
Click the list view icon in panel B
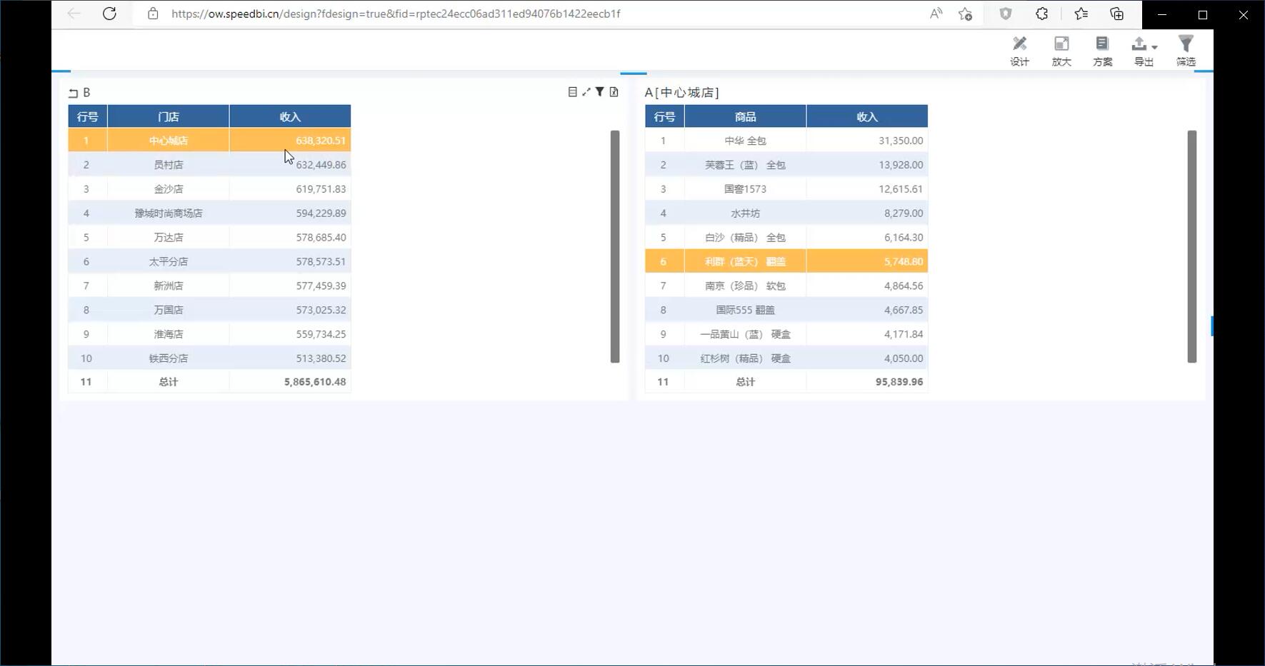pos(572,92)
